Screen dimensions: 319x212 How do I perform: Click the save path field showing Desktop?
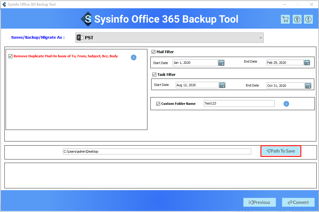tap(157, 151)
